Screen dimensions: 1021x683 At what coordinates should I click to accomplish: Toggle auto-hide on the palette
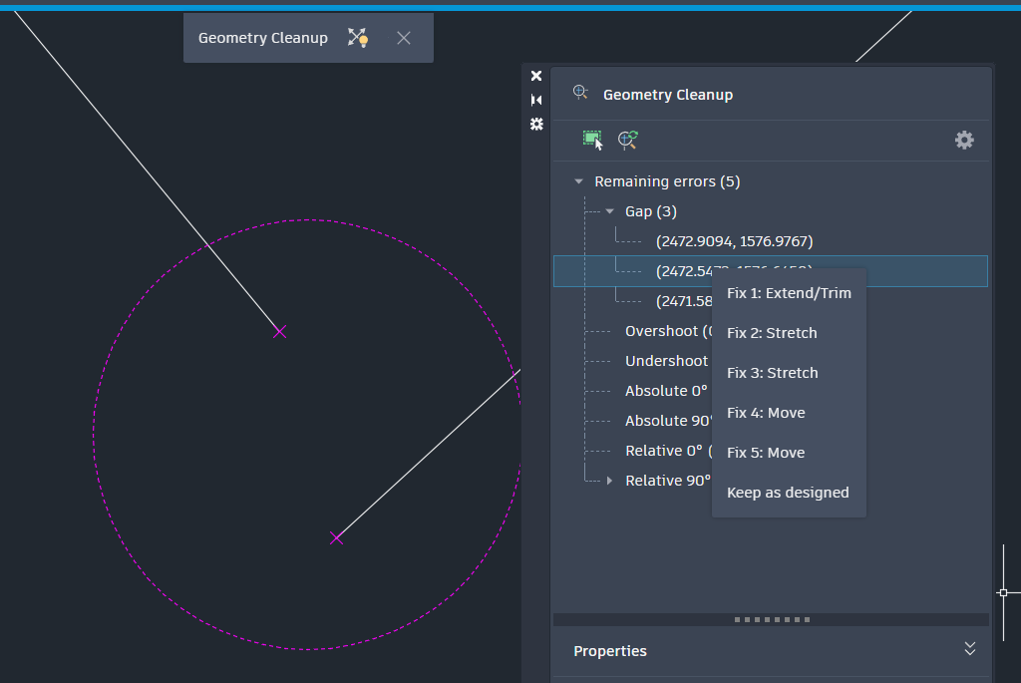pos(536,100)
